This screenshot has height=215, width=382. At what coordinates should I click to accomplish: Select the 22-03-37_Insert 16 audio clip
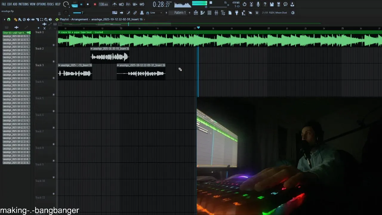141,72
